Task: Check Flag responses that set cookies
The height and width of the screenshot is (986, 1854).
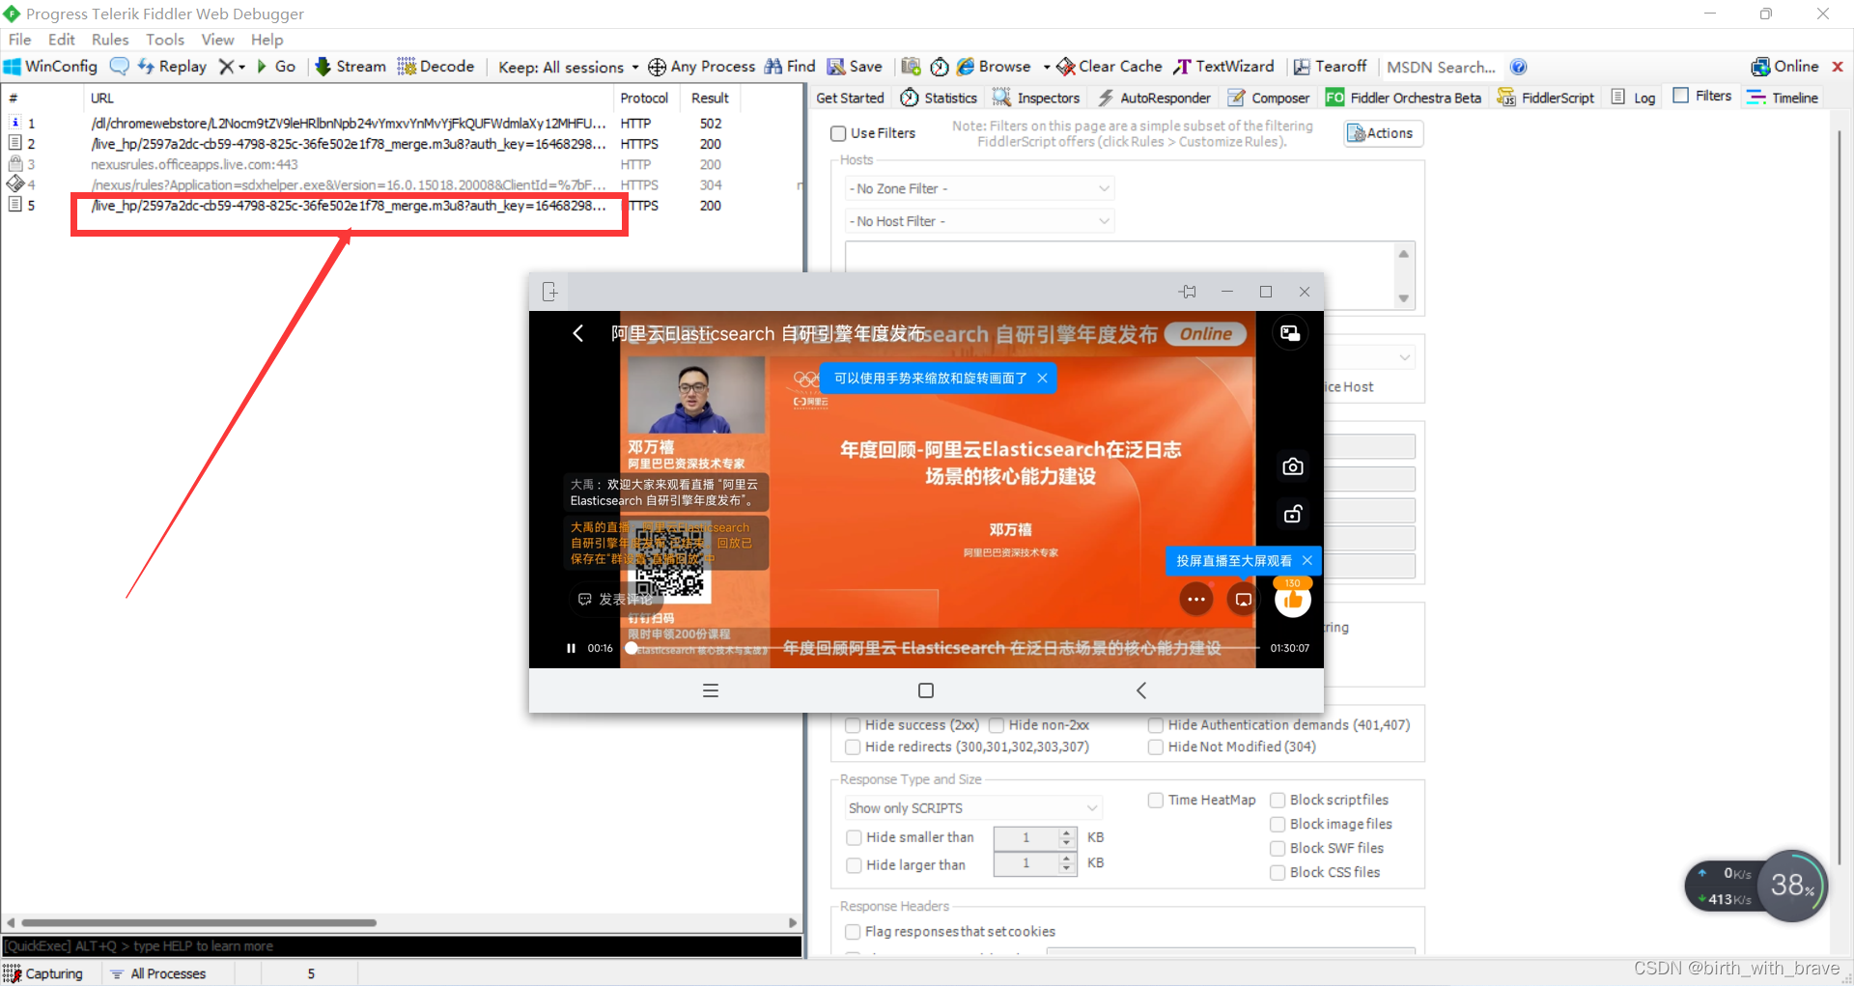Action: coord(853,932)
